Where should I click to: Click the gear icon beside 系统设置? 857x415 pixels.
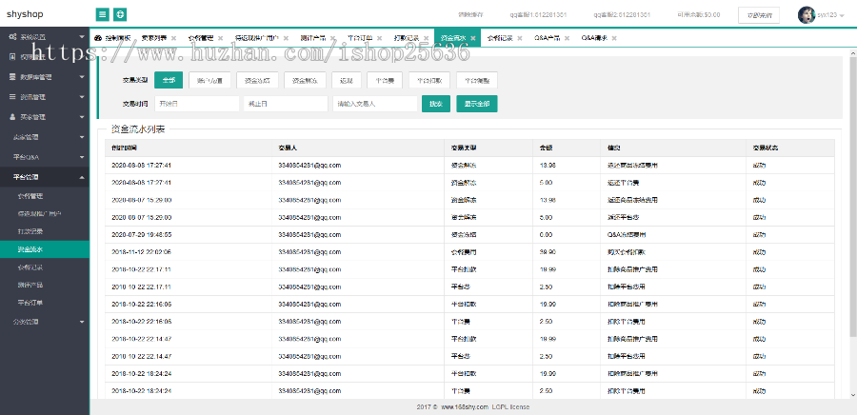click(13, 36)
